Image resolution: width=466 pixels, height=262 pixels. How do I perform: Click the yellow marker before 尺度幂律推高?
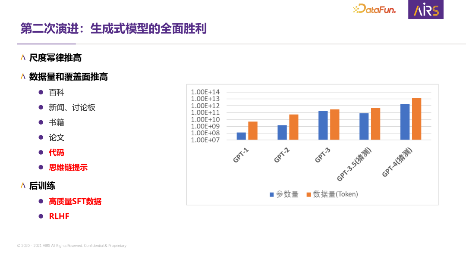click(x=23, y=57)
